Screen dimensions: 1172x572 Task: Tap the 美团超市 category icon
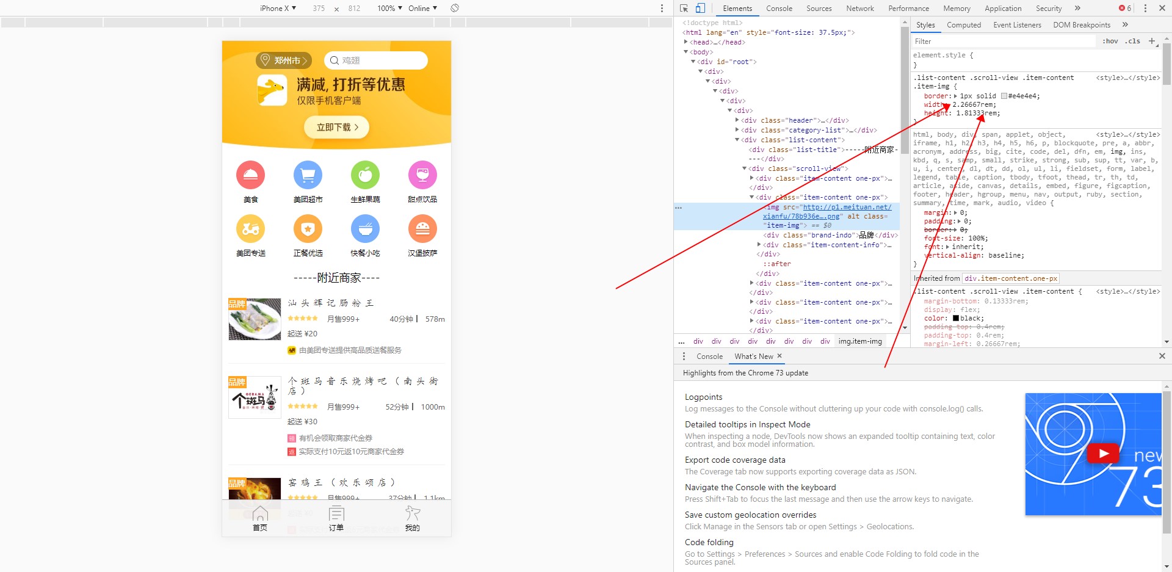click(x=308, y=175)
